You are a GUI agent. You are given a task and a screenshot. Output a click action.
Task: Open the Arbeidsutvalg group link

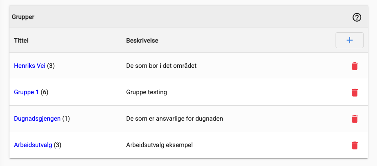click(33, 145)
